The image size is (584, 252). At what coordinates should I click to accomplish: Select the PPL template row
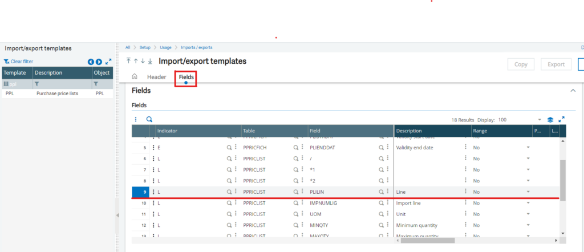(58, 94)
